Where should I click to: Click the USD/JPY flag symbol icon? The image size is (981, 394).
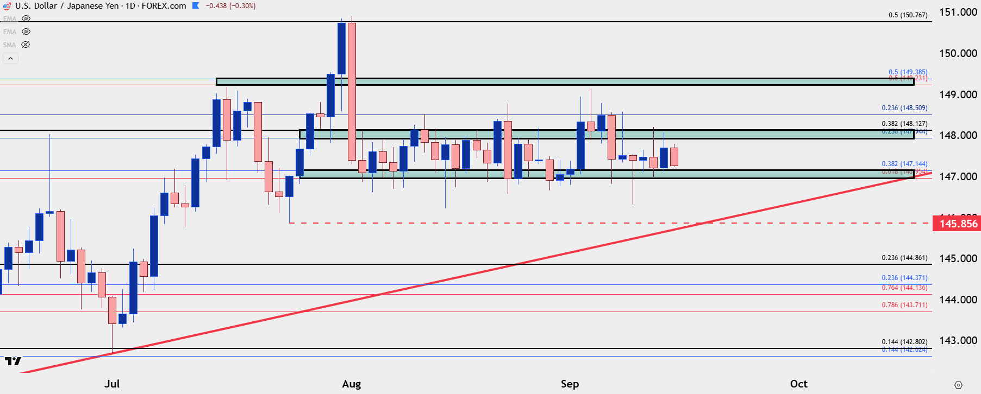pos(7,6)
